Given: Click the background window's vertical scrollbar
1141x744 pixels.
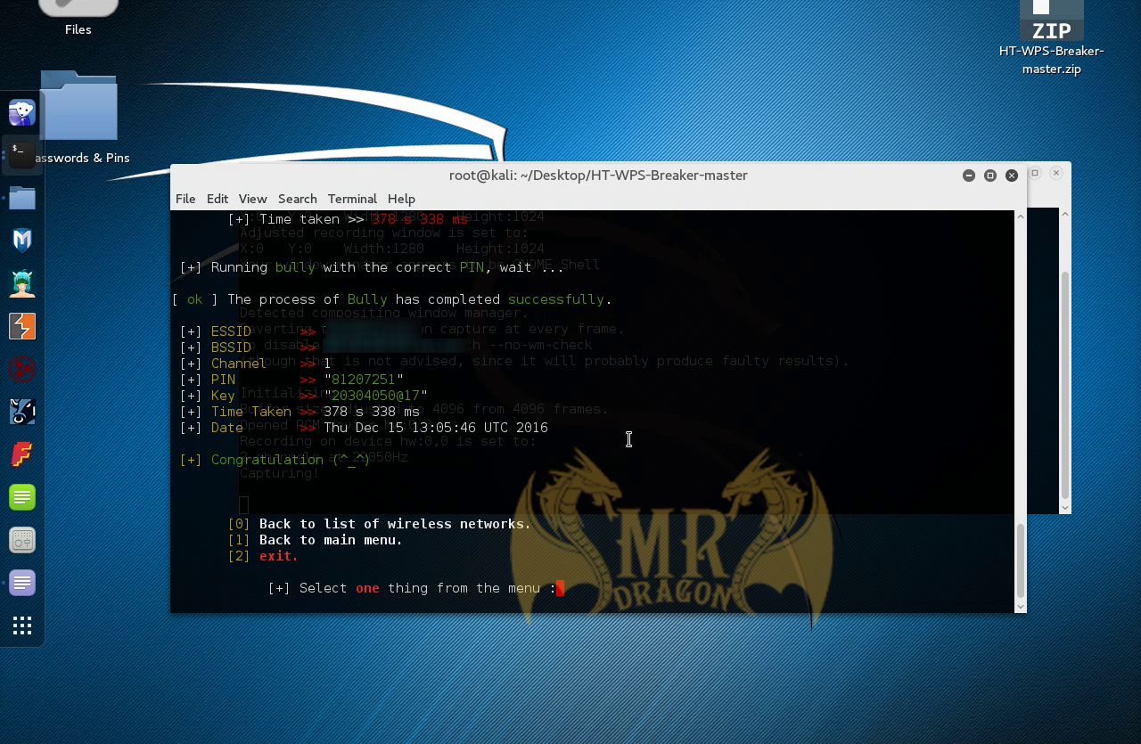Looking at the screenshot, I should tap(1064, 385).
